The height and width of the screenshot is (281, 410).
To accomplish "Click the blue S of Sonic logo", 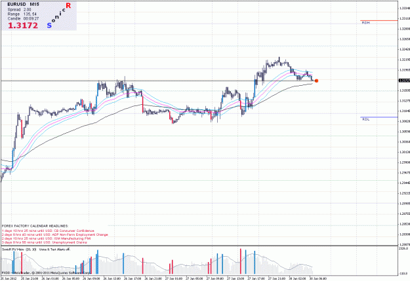I will 49,26.
